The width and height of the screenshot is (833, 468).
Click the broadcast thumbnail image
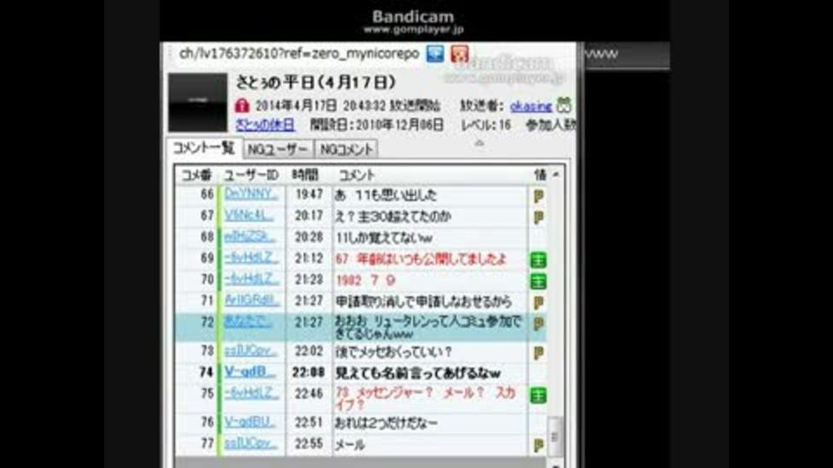coord(198,102)
